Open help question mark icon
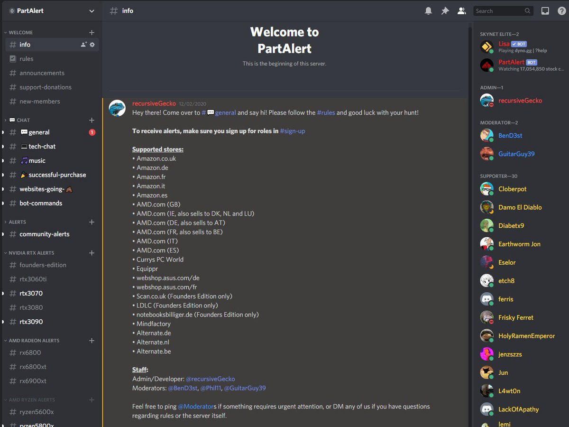569x427 pixels. tap(561, 10)
